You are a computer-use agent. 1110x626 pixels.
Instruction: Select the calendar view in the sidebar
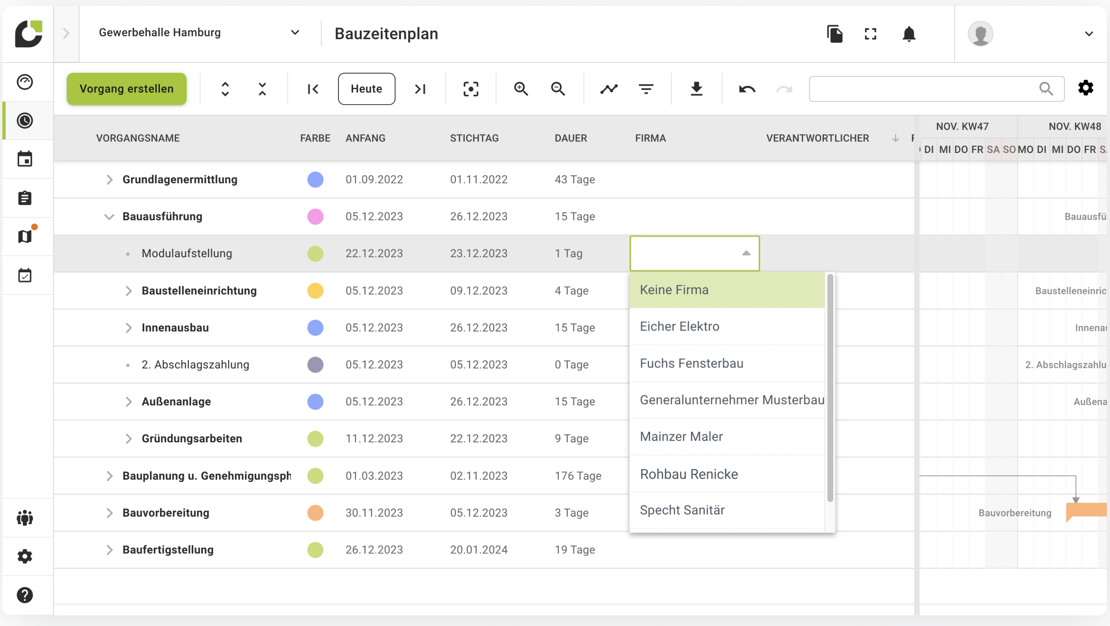coord(24,158)
